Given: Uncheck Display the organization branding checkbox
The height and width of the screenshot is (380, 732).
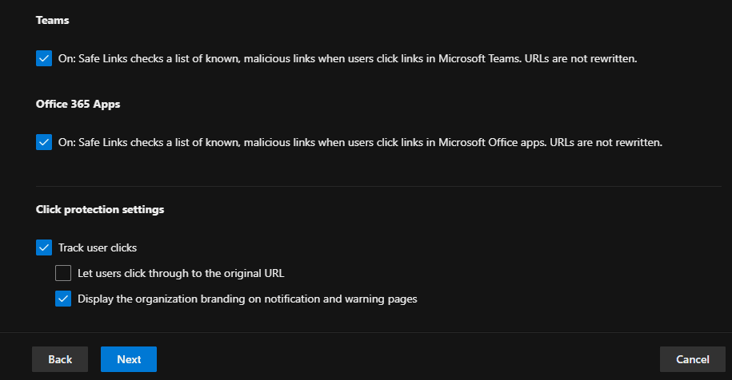Looking at the screenshot, I should [63, 299].
